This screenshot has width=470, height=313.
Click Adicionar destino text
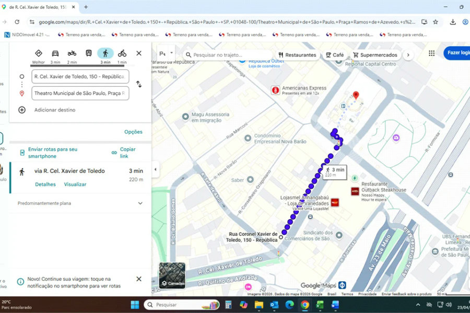(x=55, y=110)
